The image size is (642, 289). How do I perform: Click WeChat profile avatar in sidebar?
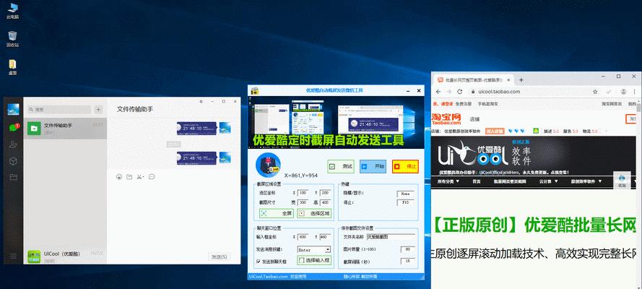click(13, 109)
